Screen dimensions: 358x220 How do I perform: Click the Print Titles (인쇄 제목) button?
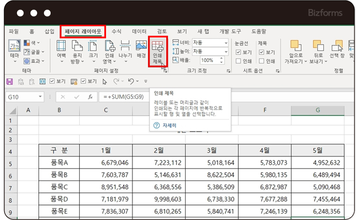tap(158, 51)
